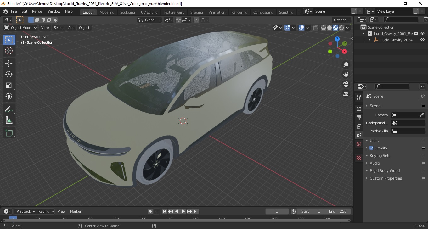The image size is (428, 229).
Task: Activate the Move tool
Action: (x=9, y=64)
